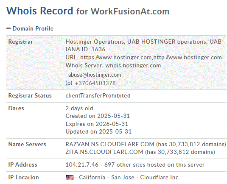This screenshot has height=184, width=227.
Task: Click the 'IP Location' row label
Action: click(x=24, y=178)
